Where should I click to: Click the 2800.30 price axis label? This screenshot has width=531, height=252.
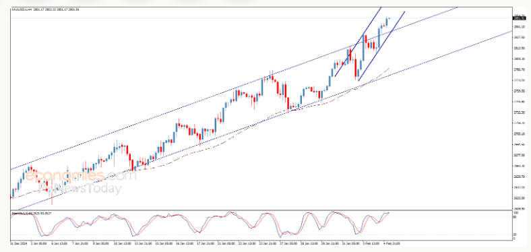point(519,59)
